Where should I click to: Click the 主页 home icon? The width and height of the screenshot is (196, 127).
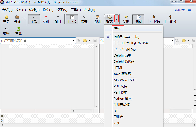click(6, 19)
